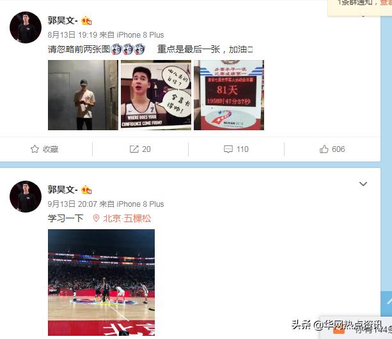Click the scroll-to-top arrow button at right edge
The width and height of the screenshot is (392, 339).
pyautogui.click(x=386, y=303)
